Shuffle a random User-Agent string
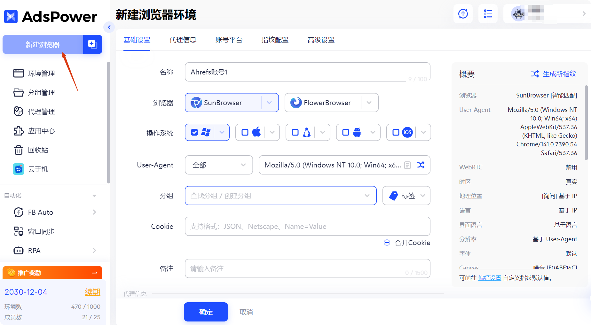Viewport: 591px width, 325px height. 421,165
